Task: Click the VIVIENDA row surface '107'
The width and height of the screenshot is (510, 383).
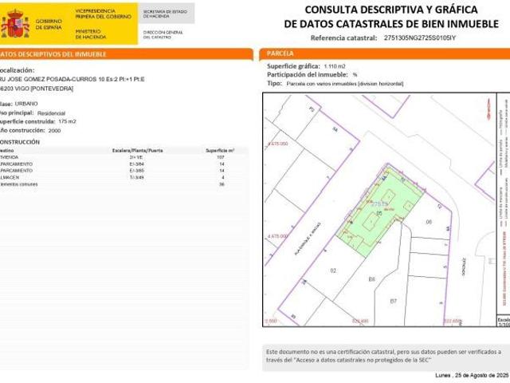Action: click(x=221, y=157)
